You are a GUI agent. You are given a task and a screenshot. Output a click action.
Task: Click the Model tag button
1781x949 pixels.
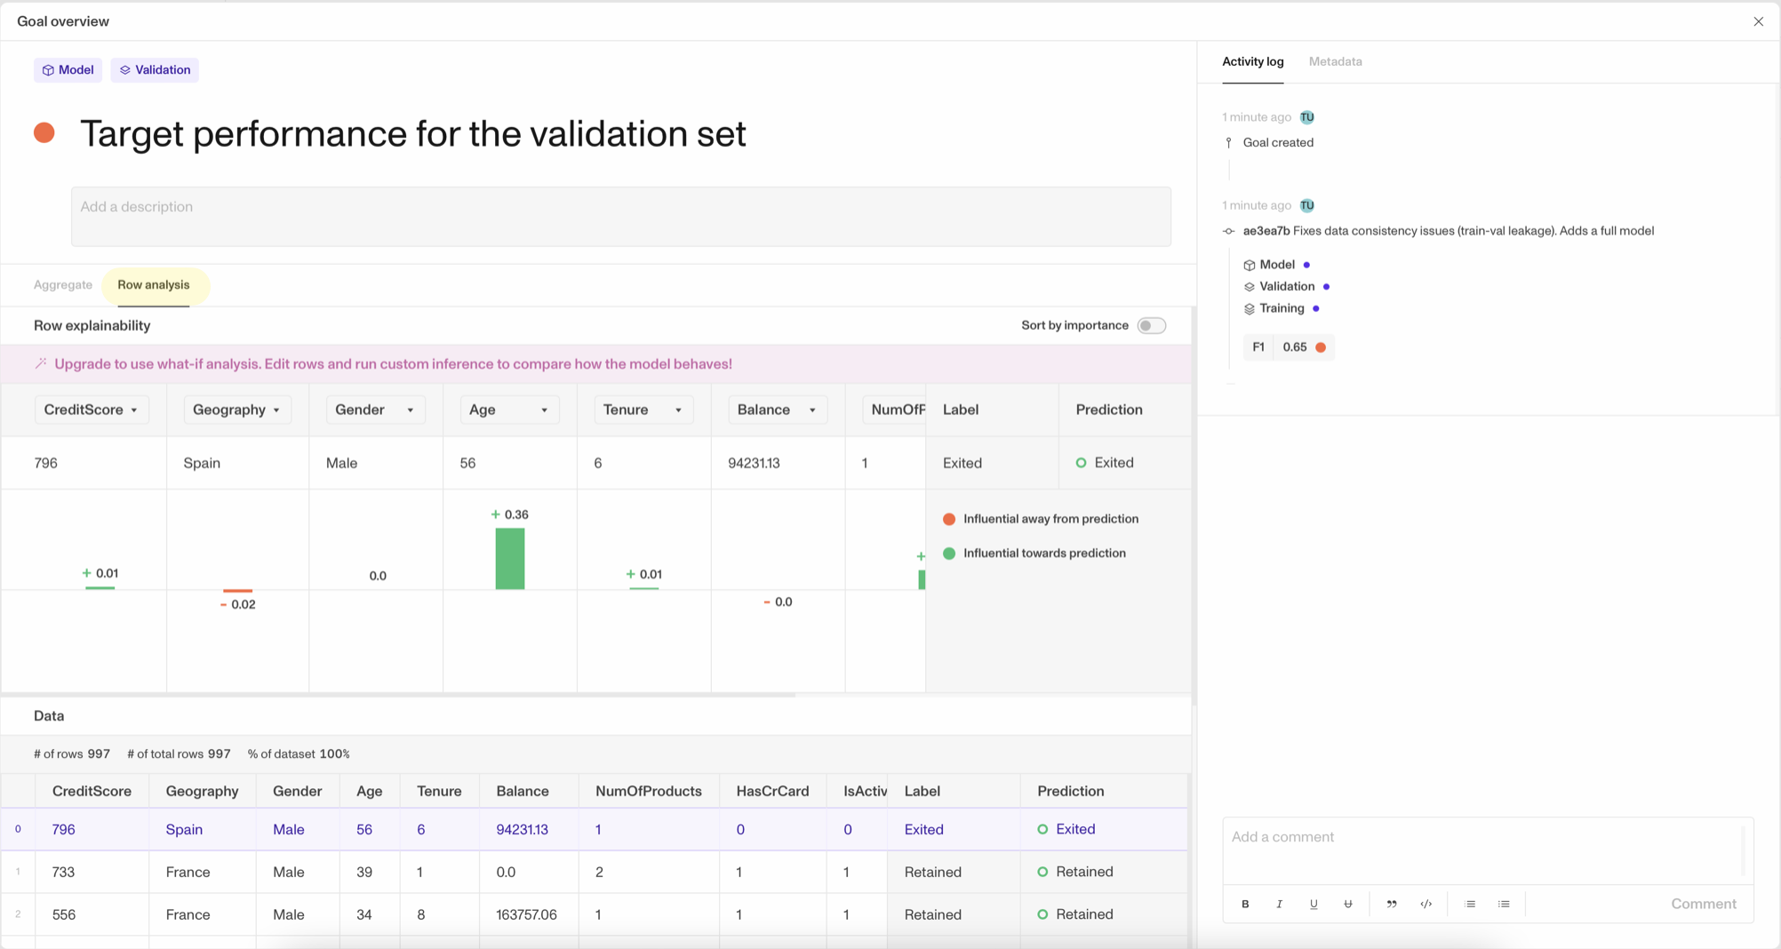point(68,70)
